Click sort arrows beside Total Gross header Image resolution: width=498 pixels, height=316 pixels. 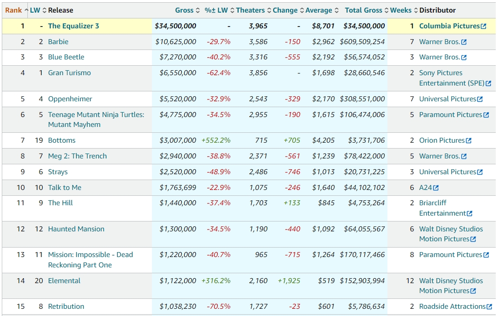387,10
